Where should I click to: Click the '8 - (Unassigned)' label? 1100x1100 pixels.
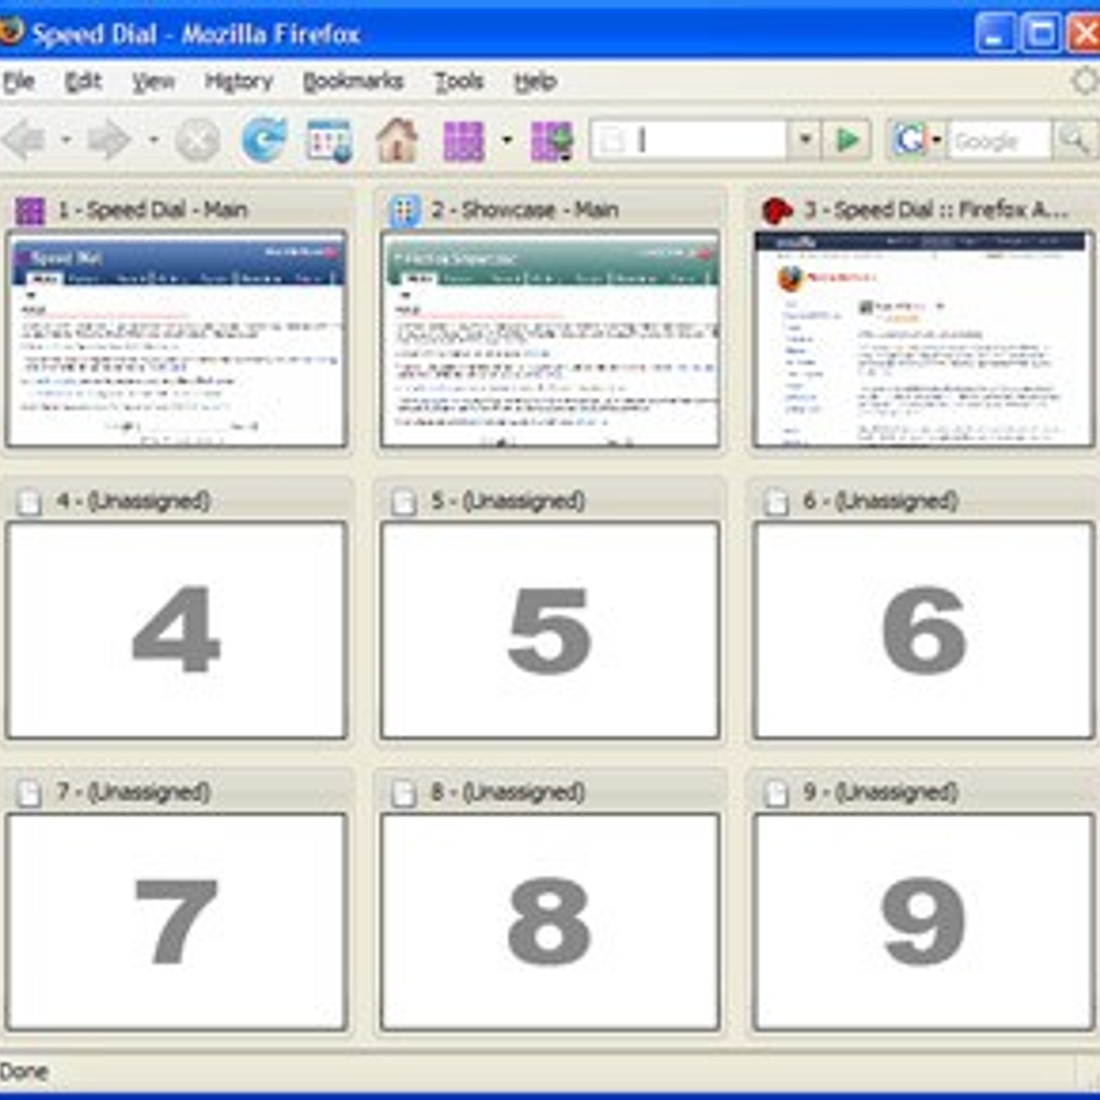point(508,791)
